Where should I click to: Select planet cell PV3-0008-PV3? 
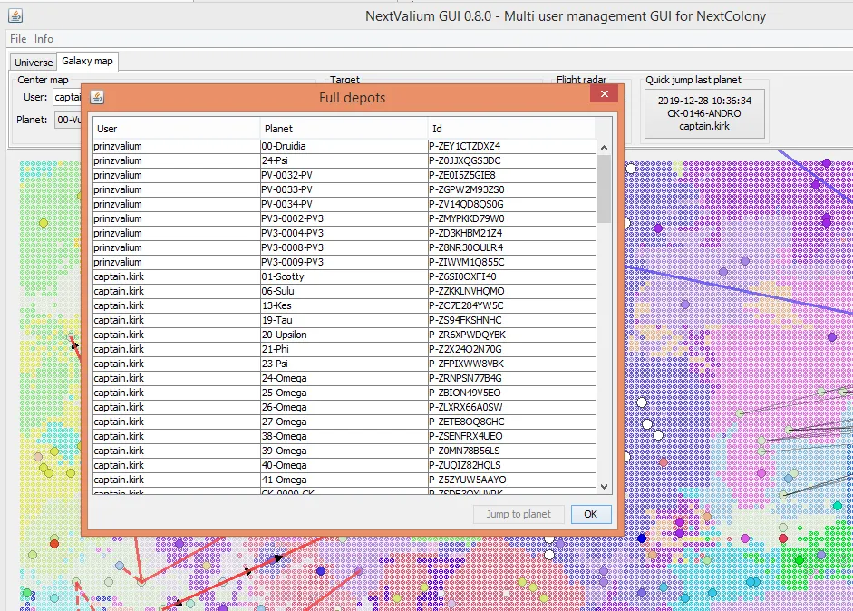(x=344, y=248)
